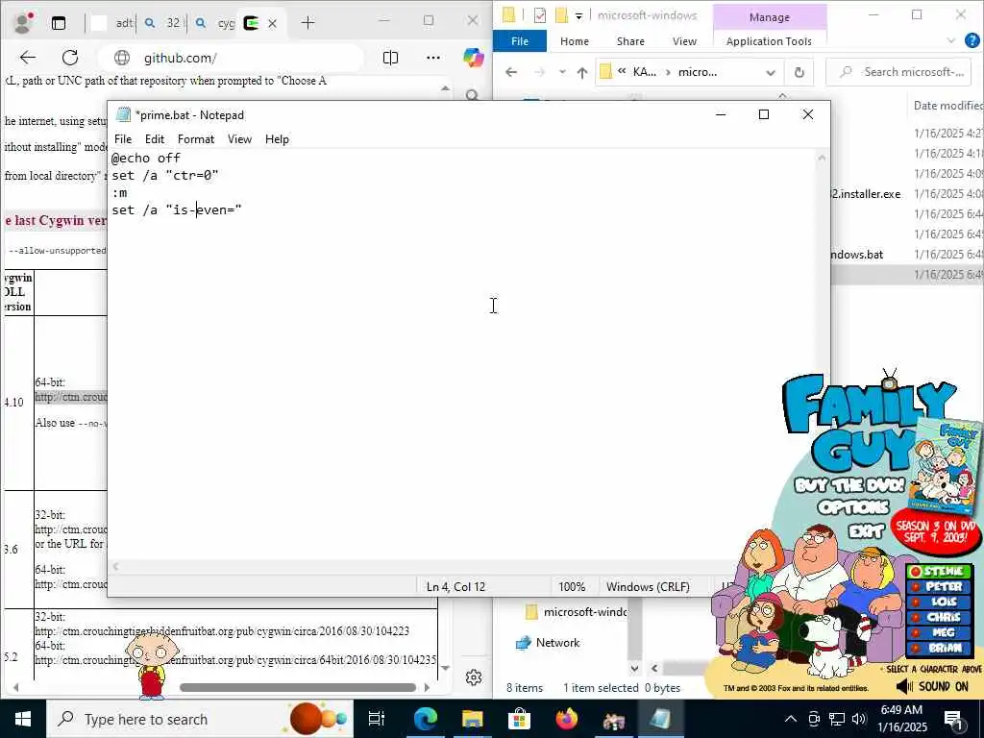This screenshot has height=738, width=984.
Task: Open Notepad Edit menu
Action: [155, 139]
